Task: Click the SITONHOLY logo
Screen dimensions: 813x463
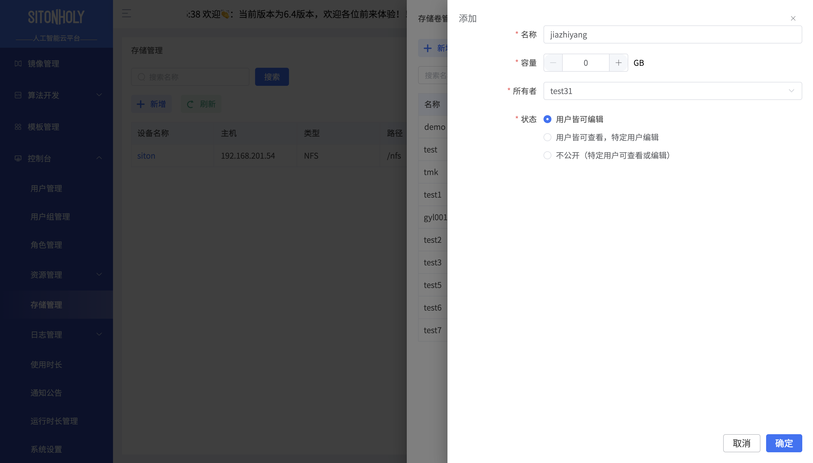Action: pyautogui.click(x=56, y=17)
